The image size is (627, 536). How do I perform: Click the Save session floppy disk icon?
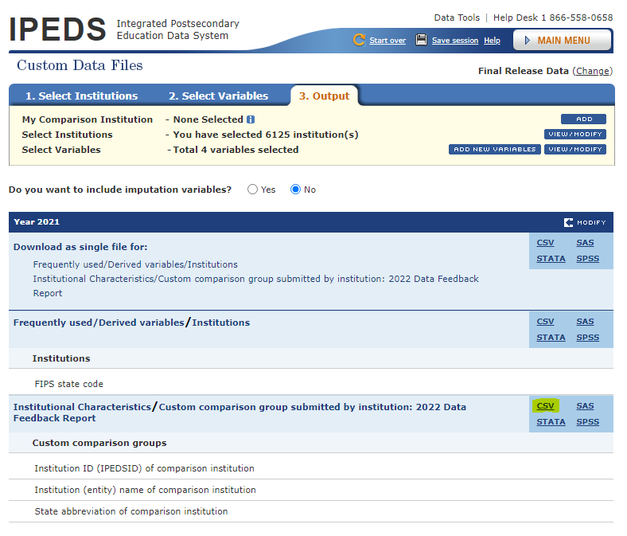[421, 40]
